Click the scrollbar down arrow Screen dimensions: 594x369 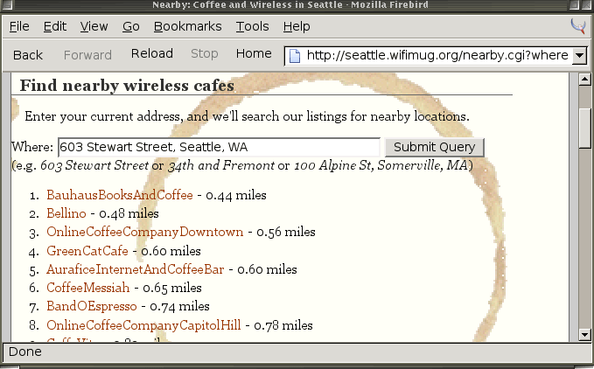pos(584,334)
